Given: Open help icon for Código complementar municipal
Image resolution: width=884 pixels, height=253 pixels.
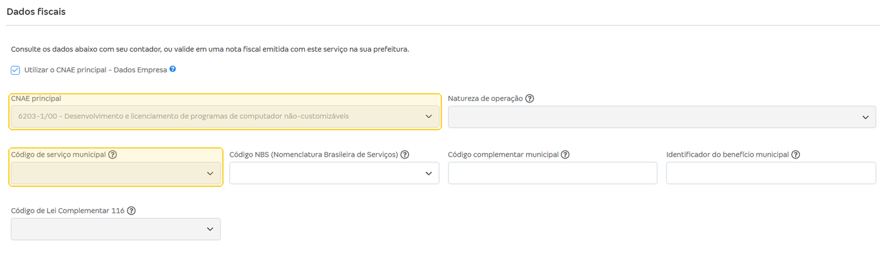Looking at the screenshot, I should [565, 155].
